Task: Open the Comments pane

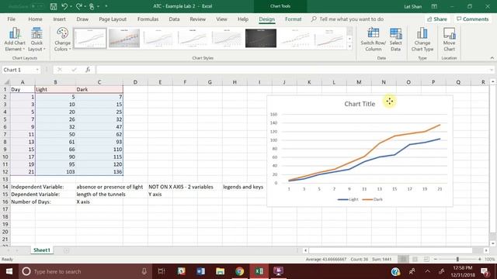Action: click(x=472, y=19)
